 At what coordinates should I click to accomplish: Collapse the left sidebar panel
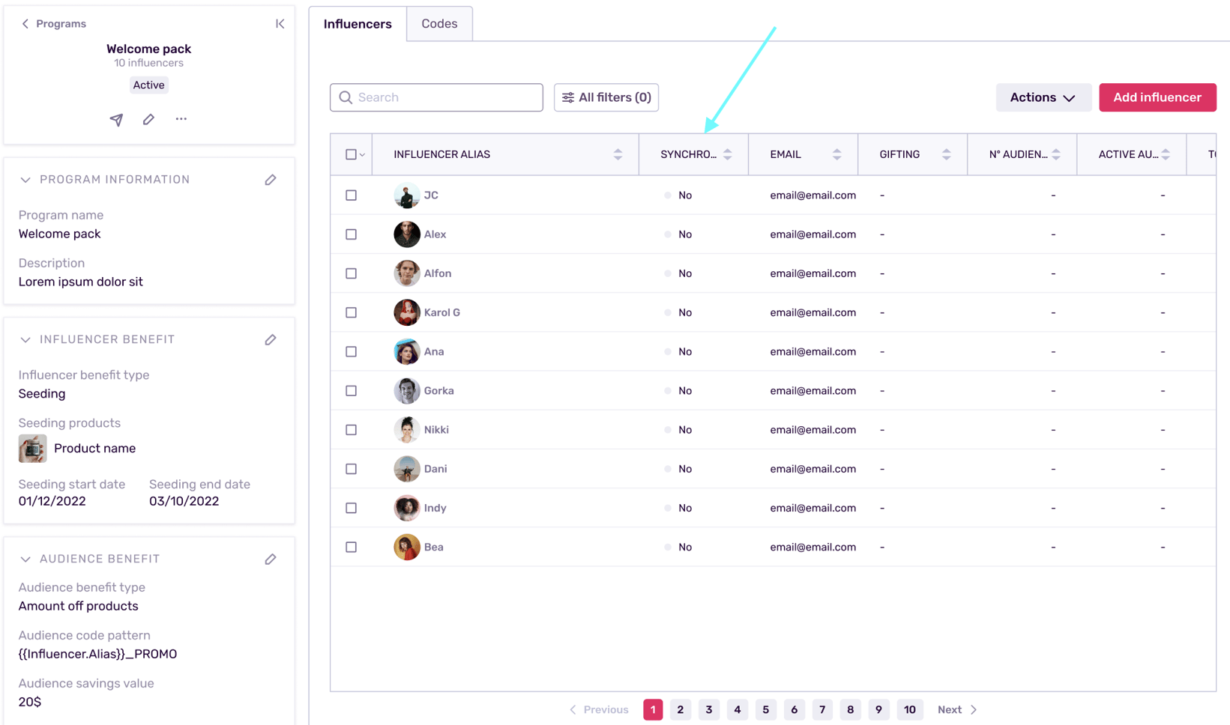coord(280,23)
